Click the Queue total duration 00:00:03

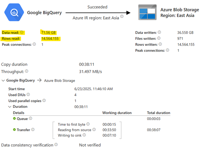pos(154,119)
